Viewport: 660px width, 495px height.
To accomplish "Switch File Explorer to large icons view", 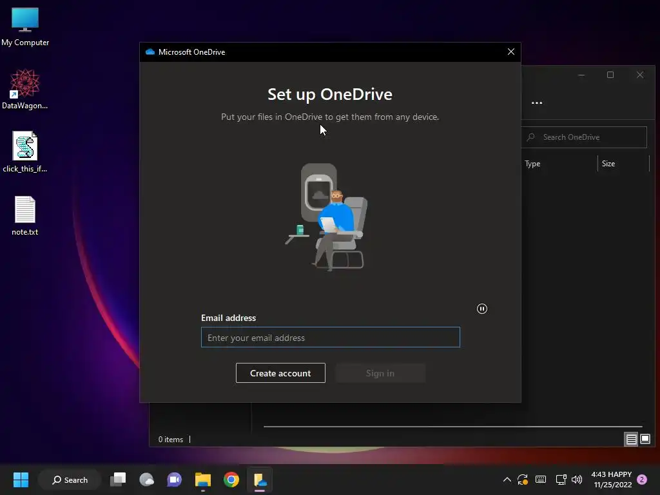I will pos(645,440).
